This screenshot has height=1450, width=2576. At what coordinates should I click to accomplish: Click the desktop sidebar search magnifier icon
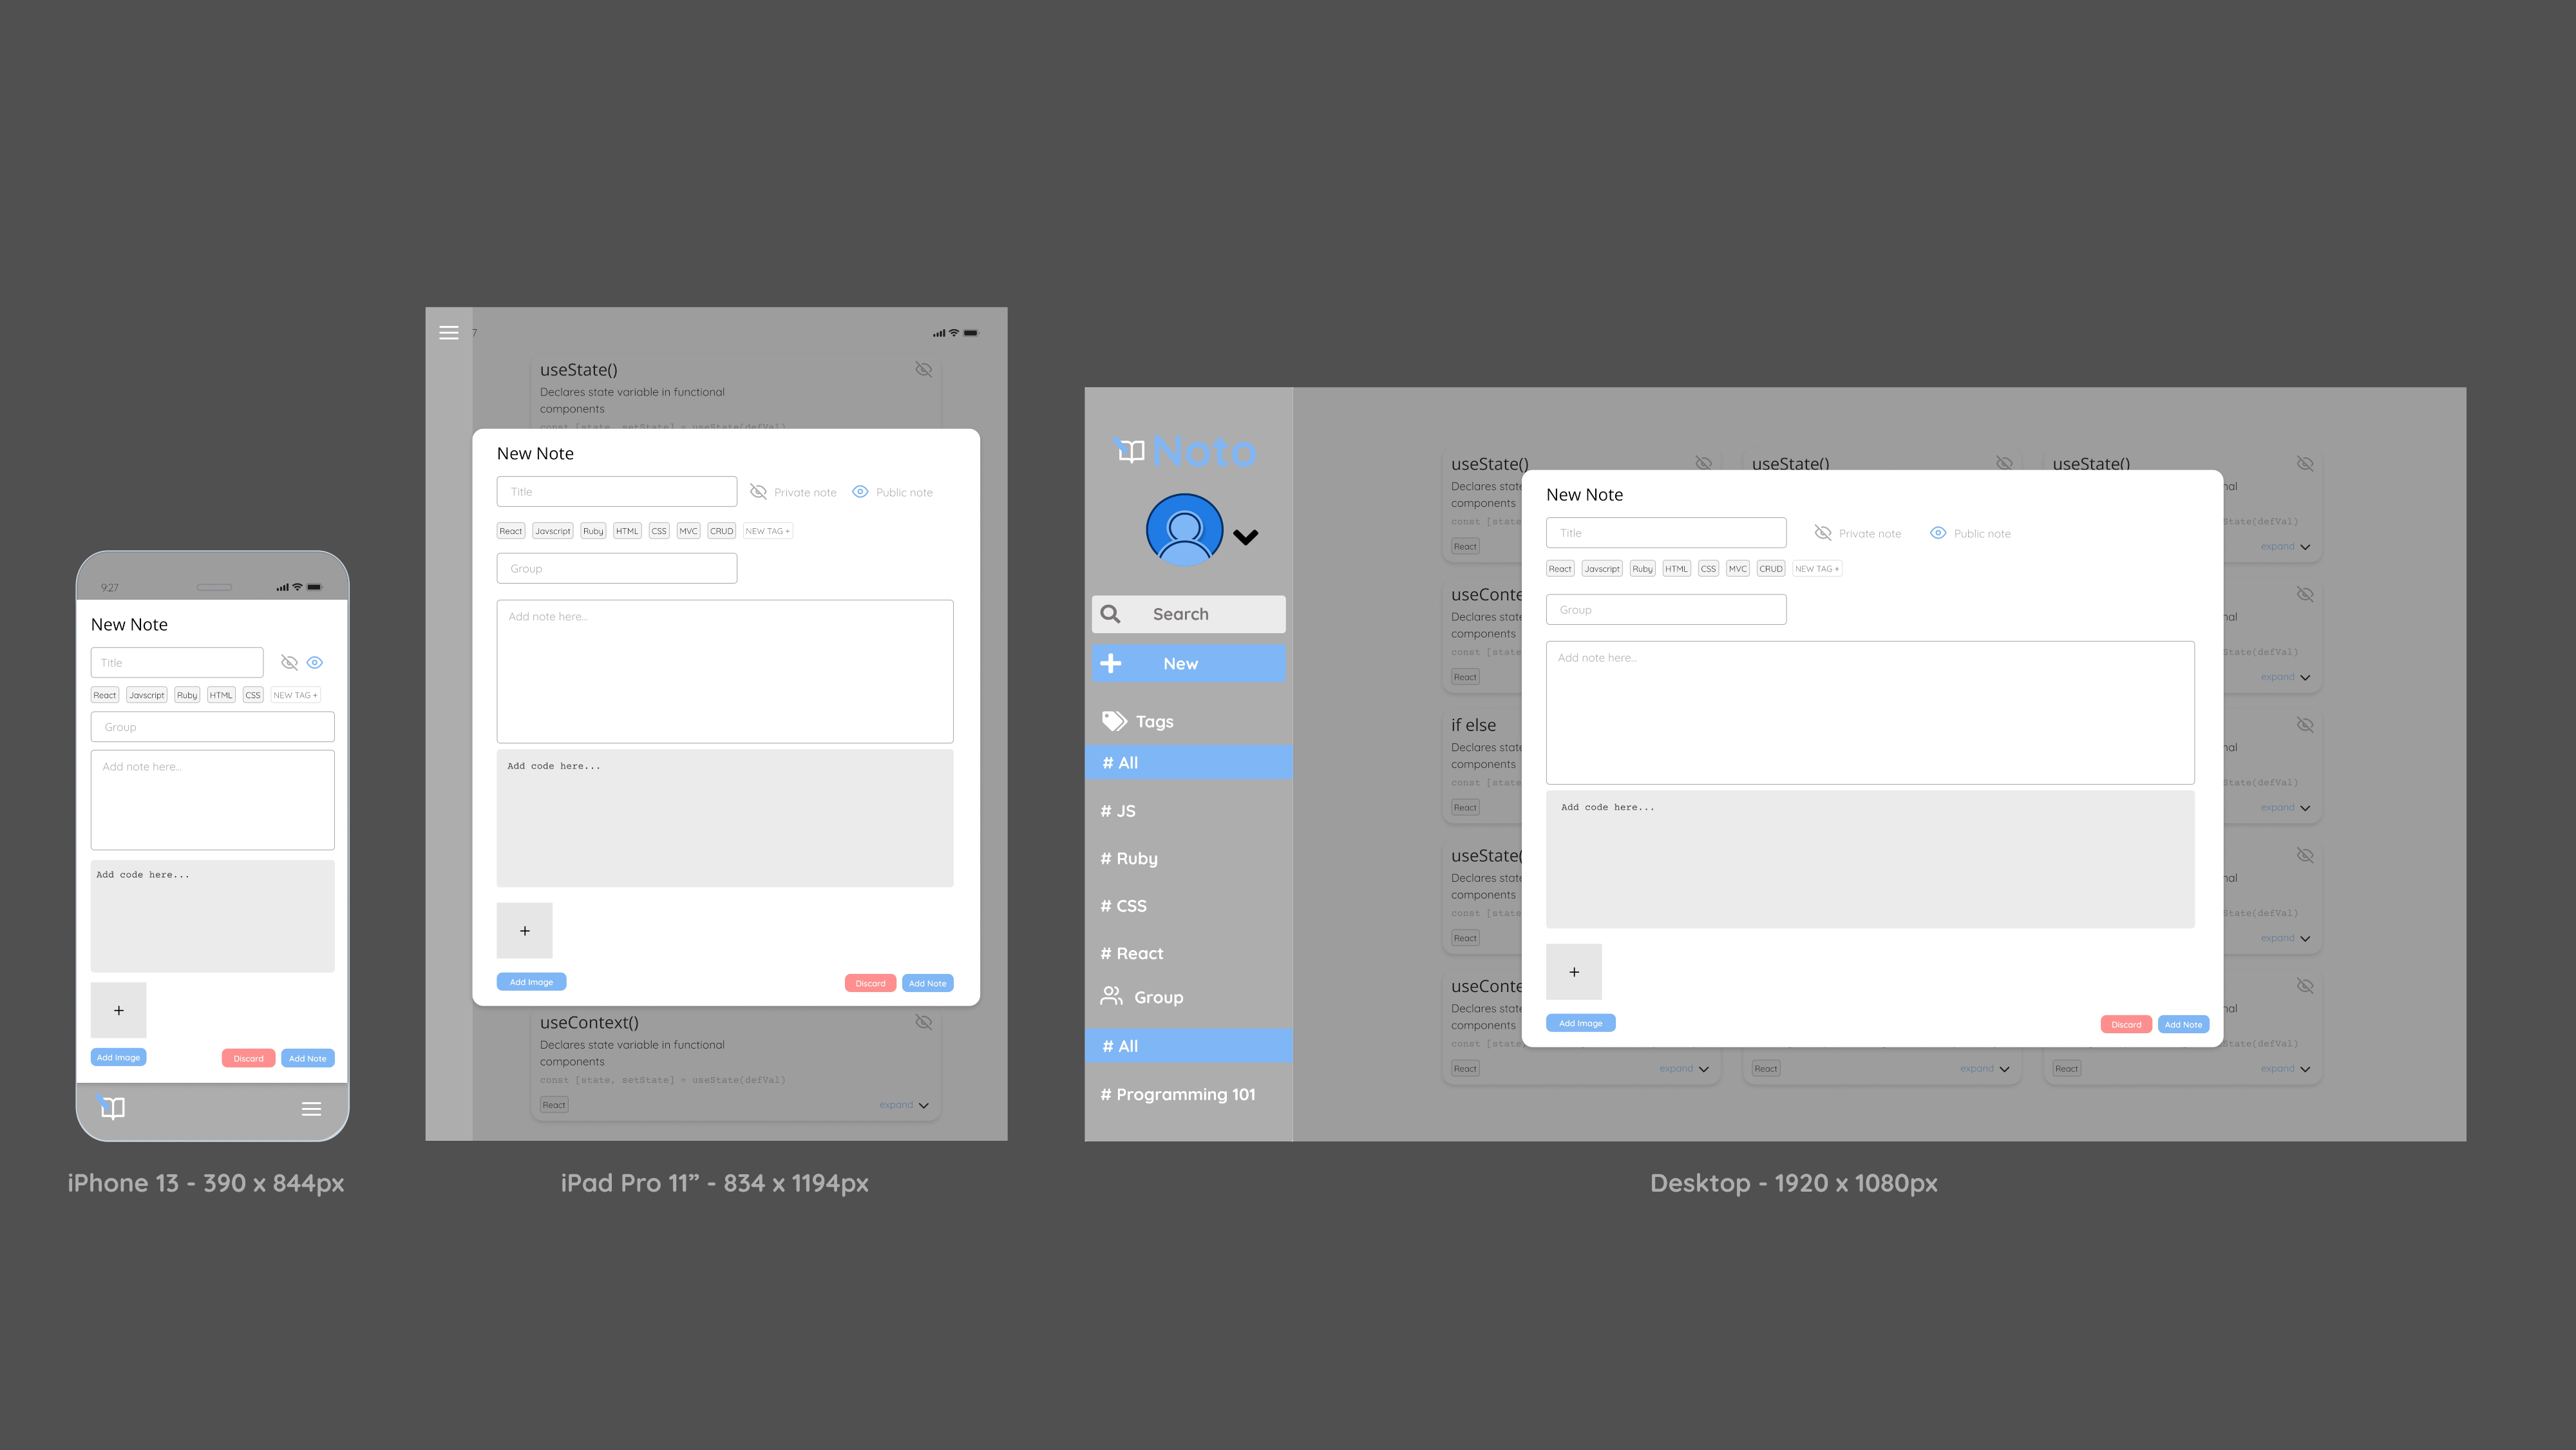[x=1110, y=614]
